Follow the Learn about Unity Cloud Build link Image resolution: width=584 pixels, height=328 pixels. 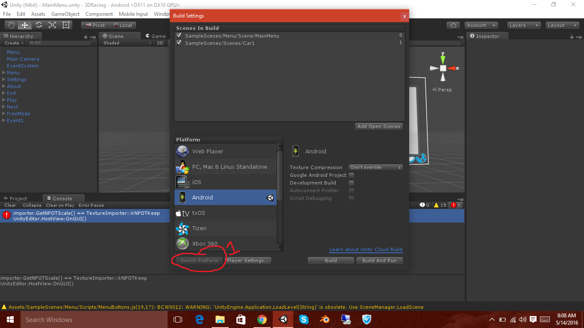(366, 249)
